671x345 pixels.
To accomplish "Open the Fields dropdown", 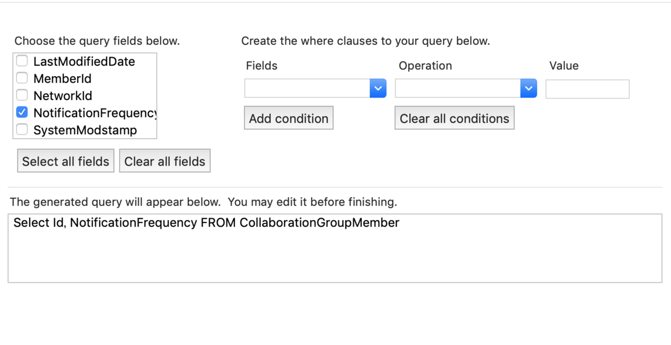I will coord(315,88).
